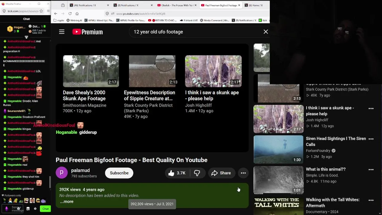
Task: Switch to Obelisk - The House With No tab
Action: [x=177, y=5]
